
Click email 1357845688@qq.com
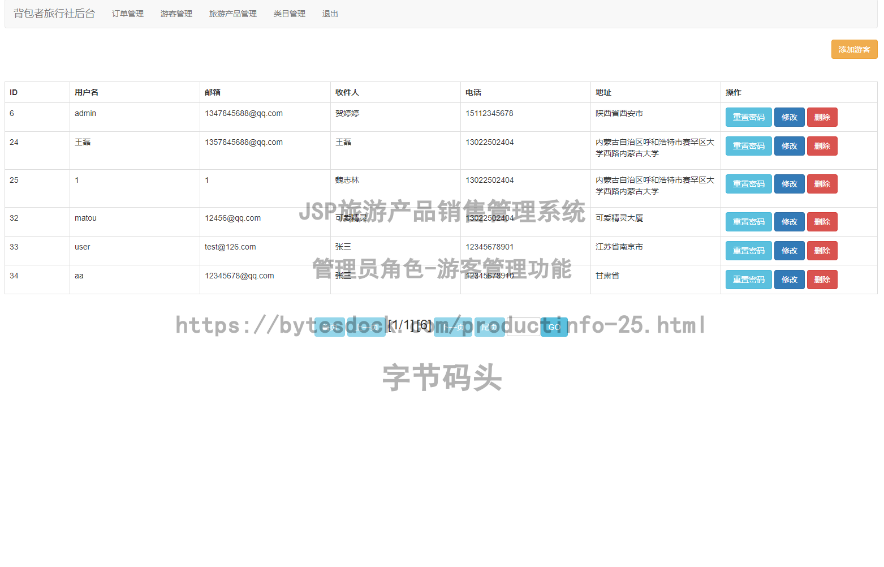click(x=244, y=142)
